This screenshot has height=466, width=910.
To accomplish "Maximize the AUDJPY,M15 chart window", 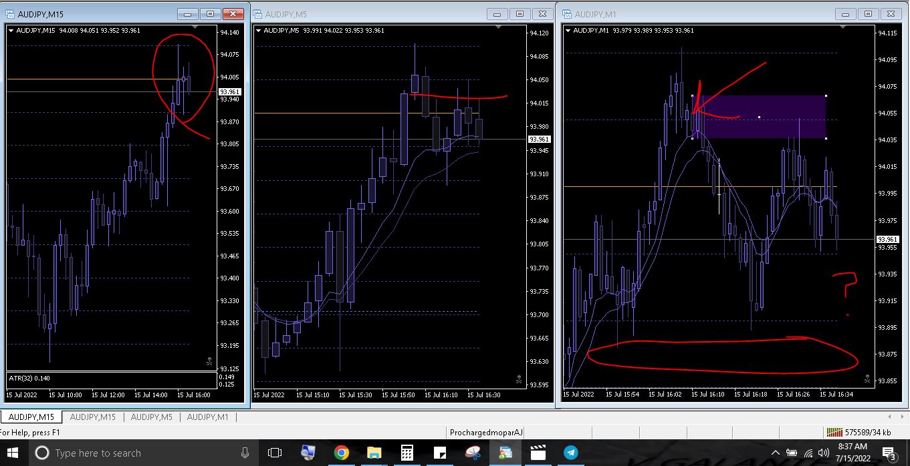I will [x=211, y=13].
